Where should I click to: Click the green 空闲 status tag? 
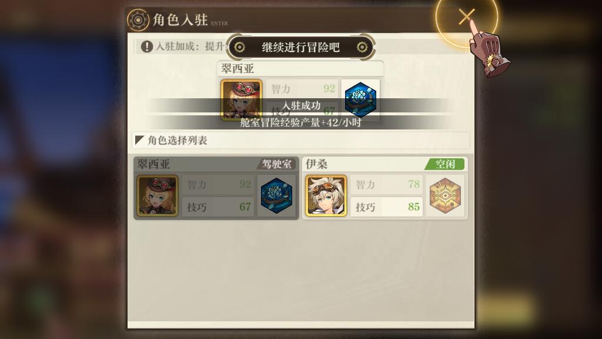pos(445,164)
